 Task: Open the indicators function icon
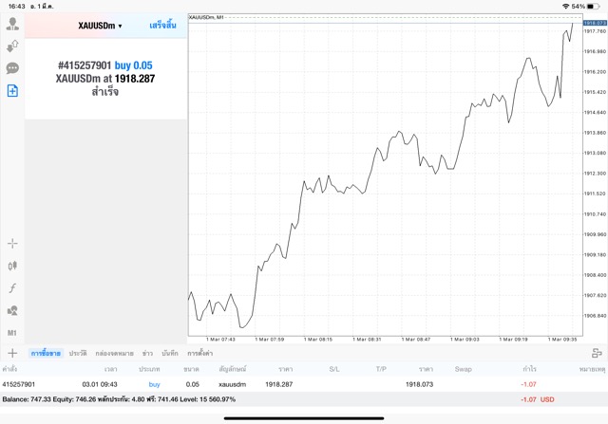pos(12,288)
